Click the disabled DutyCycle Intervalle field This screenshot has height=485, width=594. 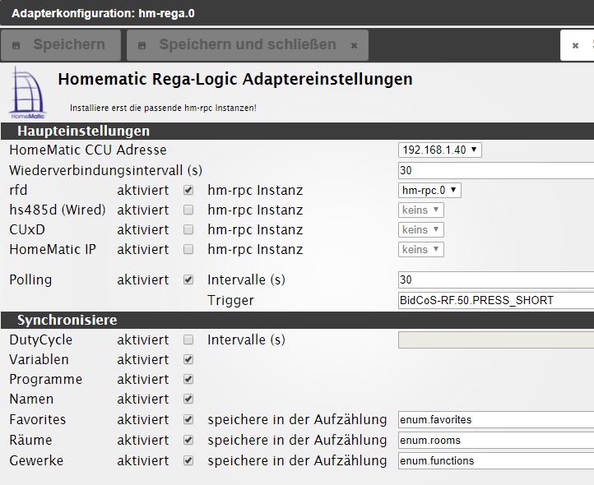click(x=496, y=339)
